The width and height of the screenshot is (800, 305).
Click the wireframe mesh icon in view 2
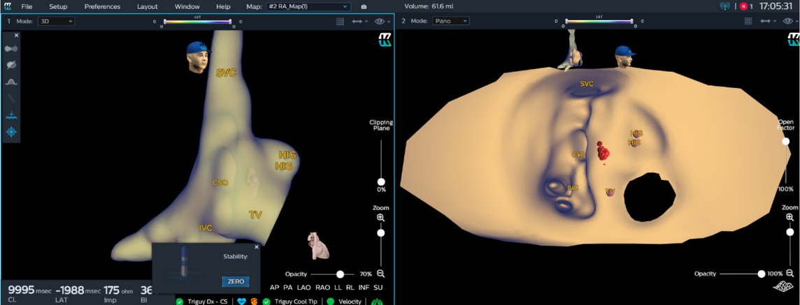pyautogui.click(x=783, y=287)
